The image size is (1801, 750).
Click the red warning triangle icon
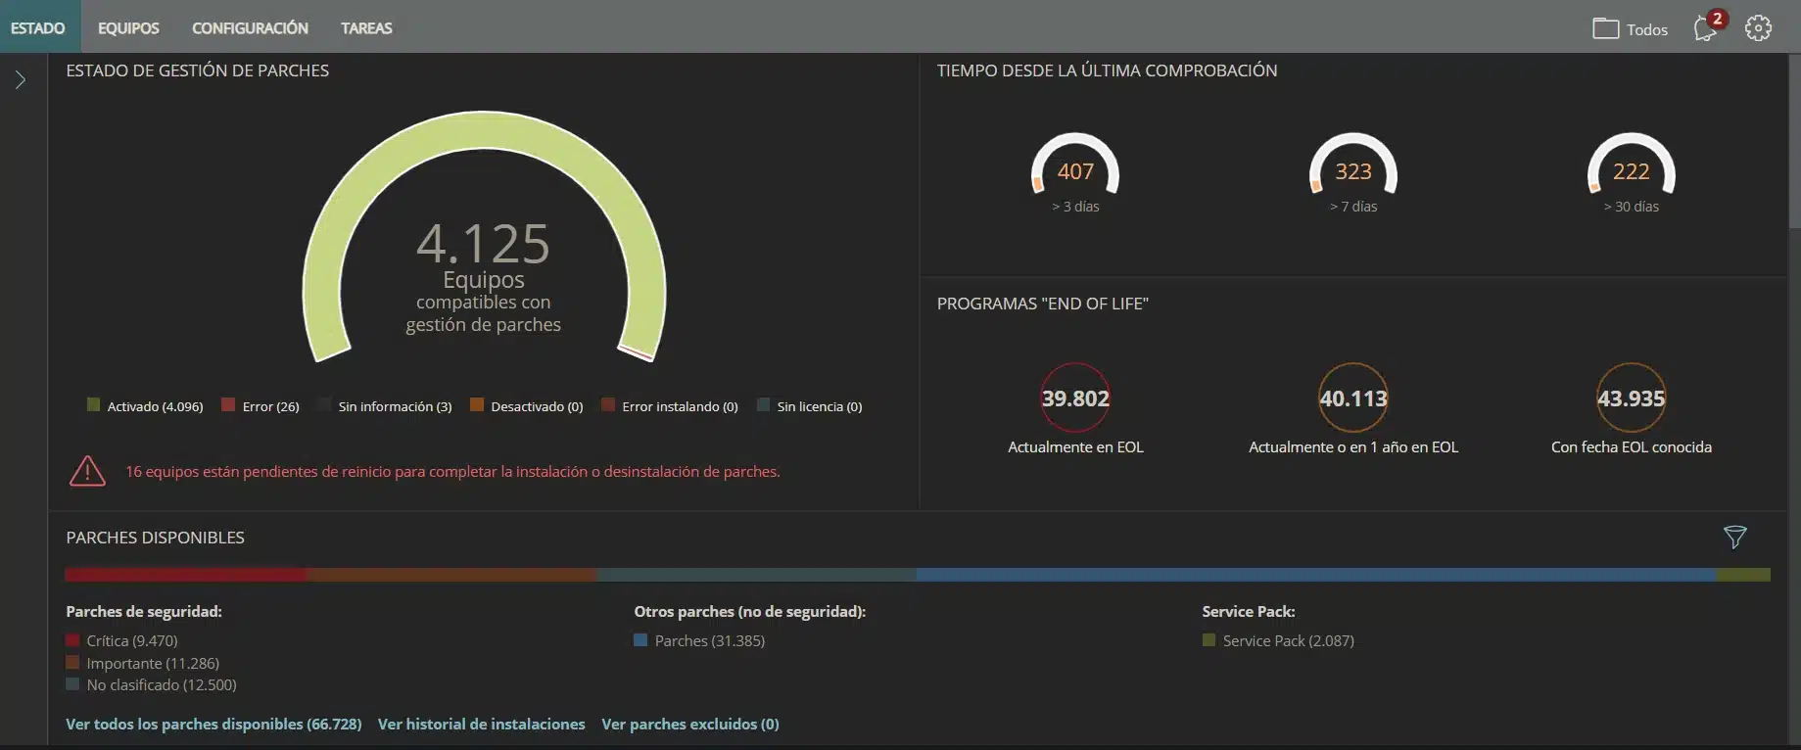pyautogui.click(x=87, y=471)
